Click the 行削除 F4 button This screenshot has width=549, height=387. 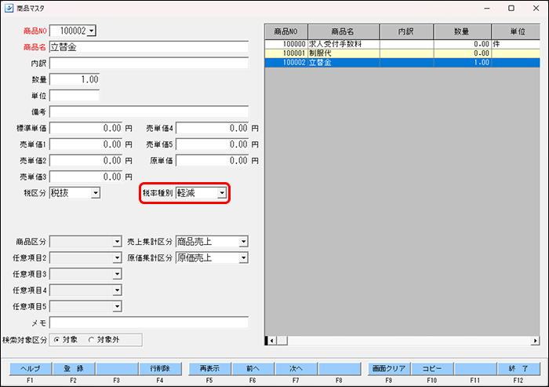click(x=160, y=369)
